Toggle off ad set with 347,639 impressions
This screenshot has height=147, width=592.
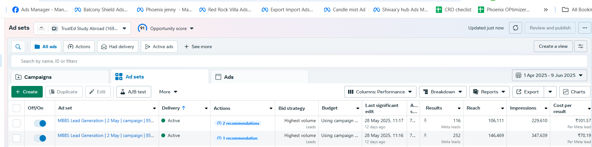pyautogui.click(x=40, y=138)
